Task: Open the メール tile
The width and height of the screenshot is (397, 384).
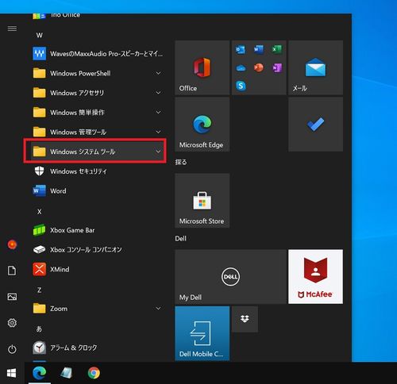Action: click(x=315, y=67)
